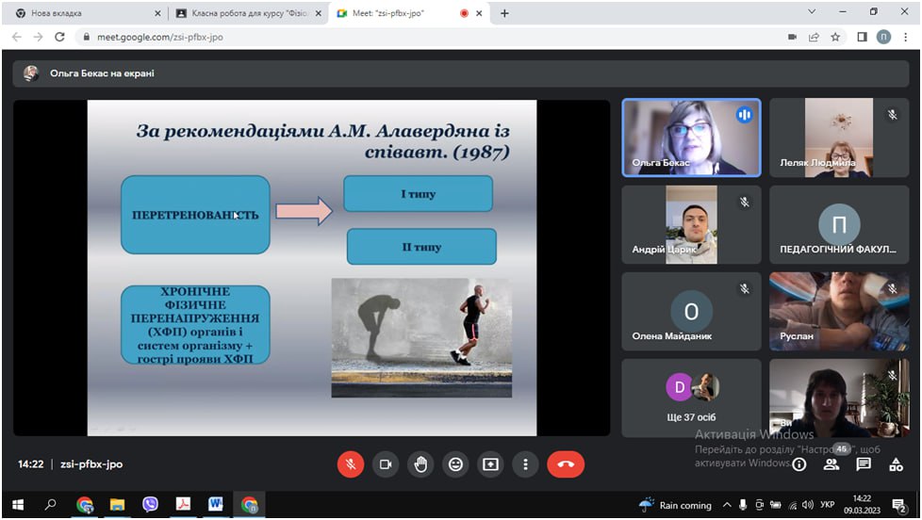Click the present now screen share icon
922x520 pixels.
click(490, 464)
